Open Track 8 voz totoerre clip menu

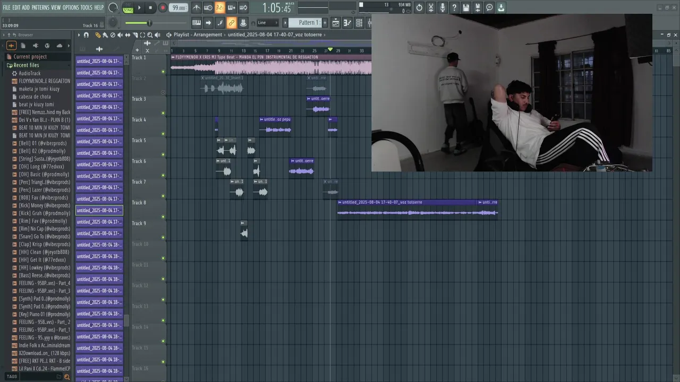click(x=340, y=202)
